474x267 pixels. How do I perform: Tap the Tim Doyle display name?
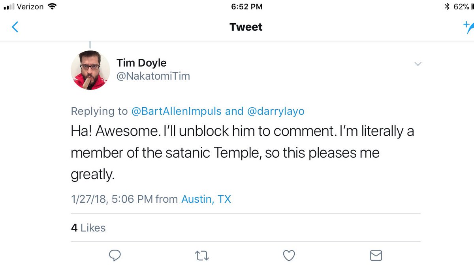[141, 63]
